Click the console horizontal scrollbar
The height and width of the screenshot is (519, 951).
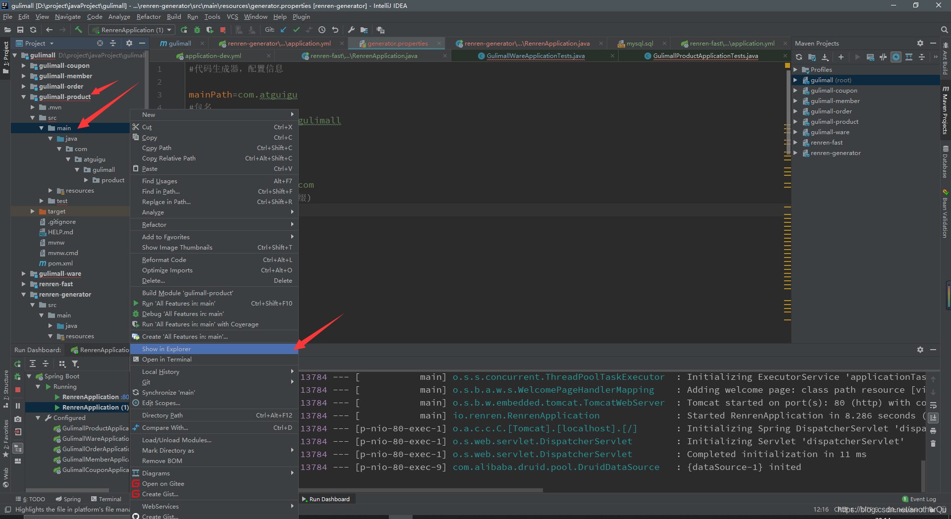pos(421,490)
